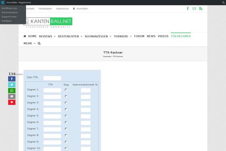This screenshot has height=151, width=226.
Task: Click the lock icon beside Anmelden
Action: pos(74,9)
